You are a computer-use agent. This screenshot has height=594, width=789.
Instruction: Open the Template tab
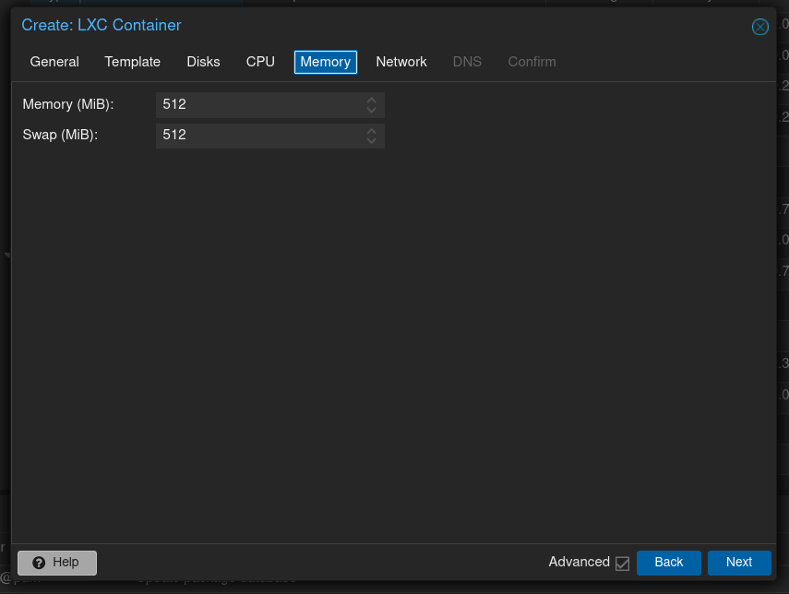tap(132, 62)
